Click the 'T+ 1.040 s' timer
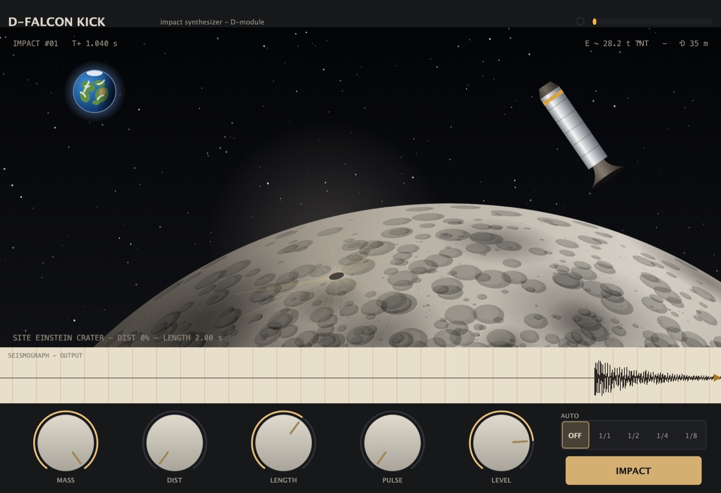Screen dimensions: 721x493 pyautogui.click(x=95, y=43)
